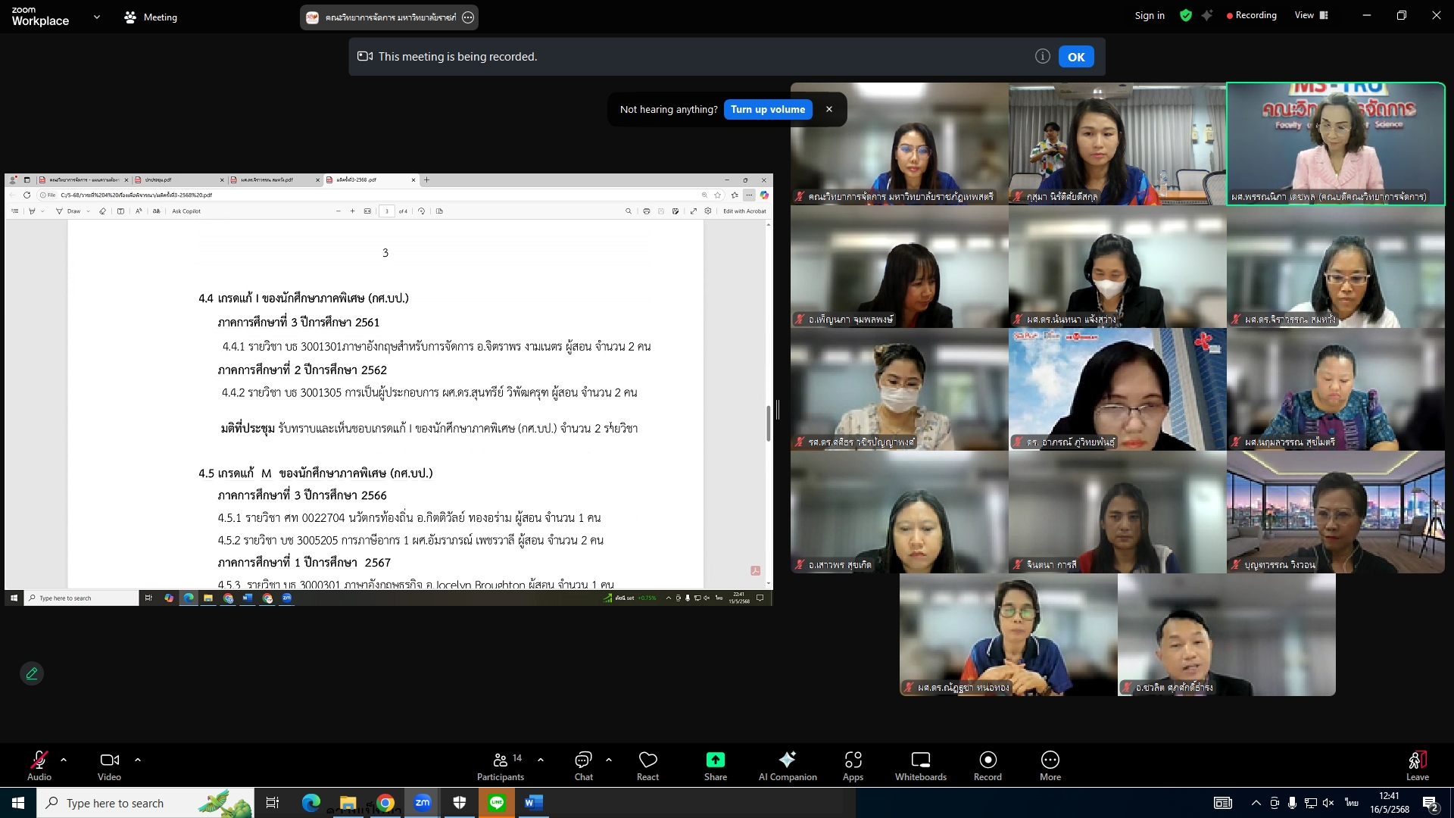Open the View layout dropdown

click(x=1311, y=15)
